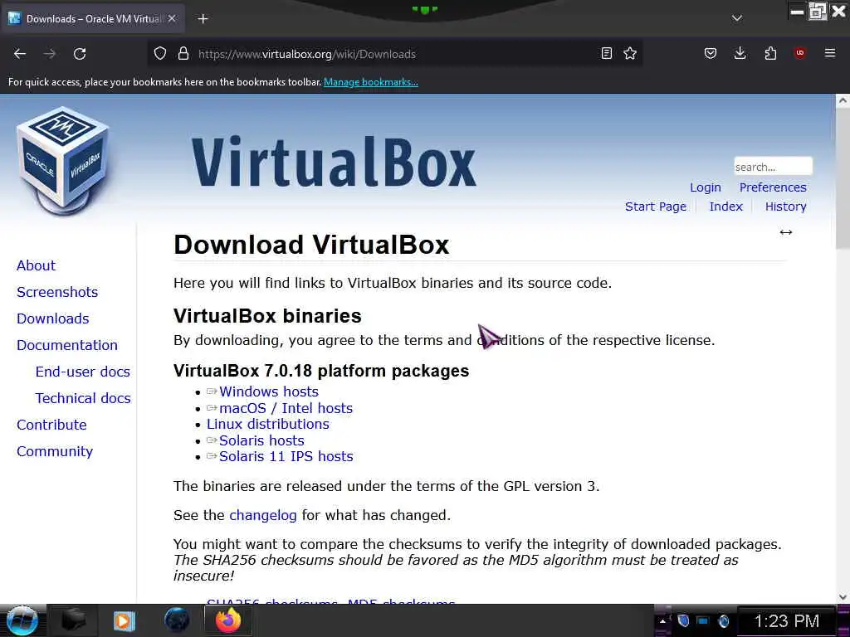Download the Solaris 11 IPS hosts package
850x637 pixels.
point(286,457)
